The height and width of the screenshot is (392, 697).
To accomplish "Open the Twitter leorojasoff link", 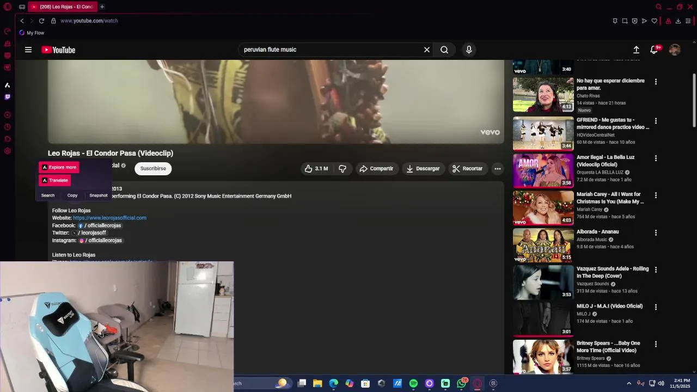I will [x=89, y=233].
